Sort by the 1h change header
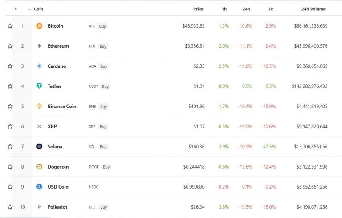Image resolution: width=342 pixels, height=218 pixels. point(224,9)
